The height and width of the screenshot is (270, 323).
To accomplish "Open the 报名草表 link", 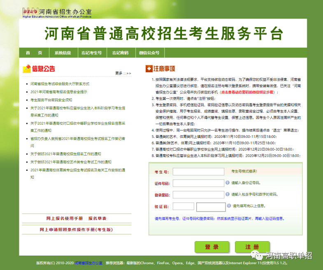I will click(x=98, y=218).
